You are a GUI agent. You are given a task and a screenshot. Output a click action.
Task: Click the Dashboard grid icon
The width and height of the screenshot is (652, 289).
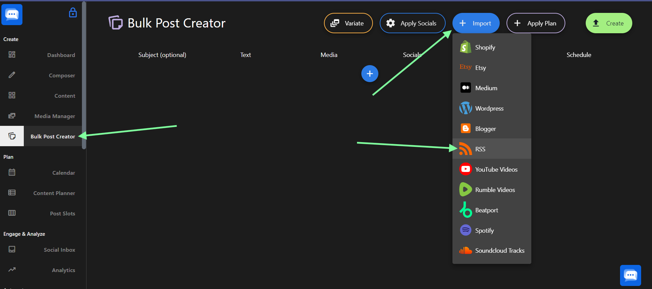[x=12, y=55]
